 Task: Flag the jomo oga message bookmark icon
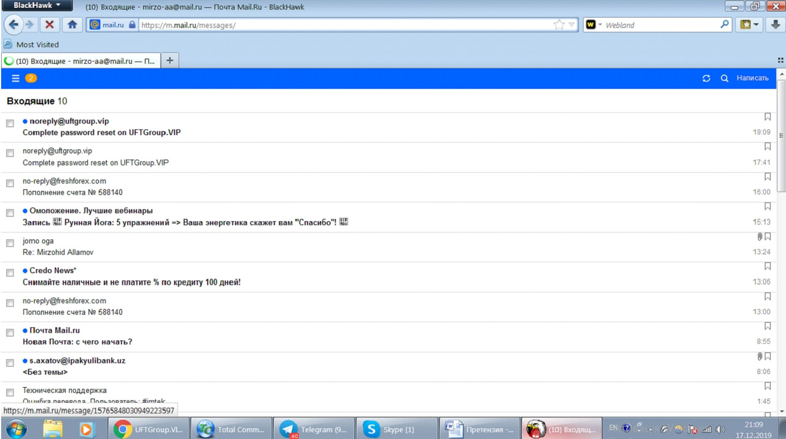point(768,236)
